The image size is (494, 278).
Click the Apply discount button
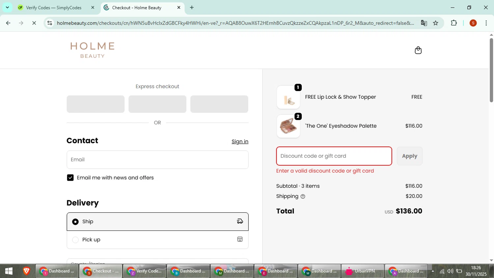tap(409, 156)
